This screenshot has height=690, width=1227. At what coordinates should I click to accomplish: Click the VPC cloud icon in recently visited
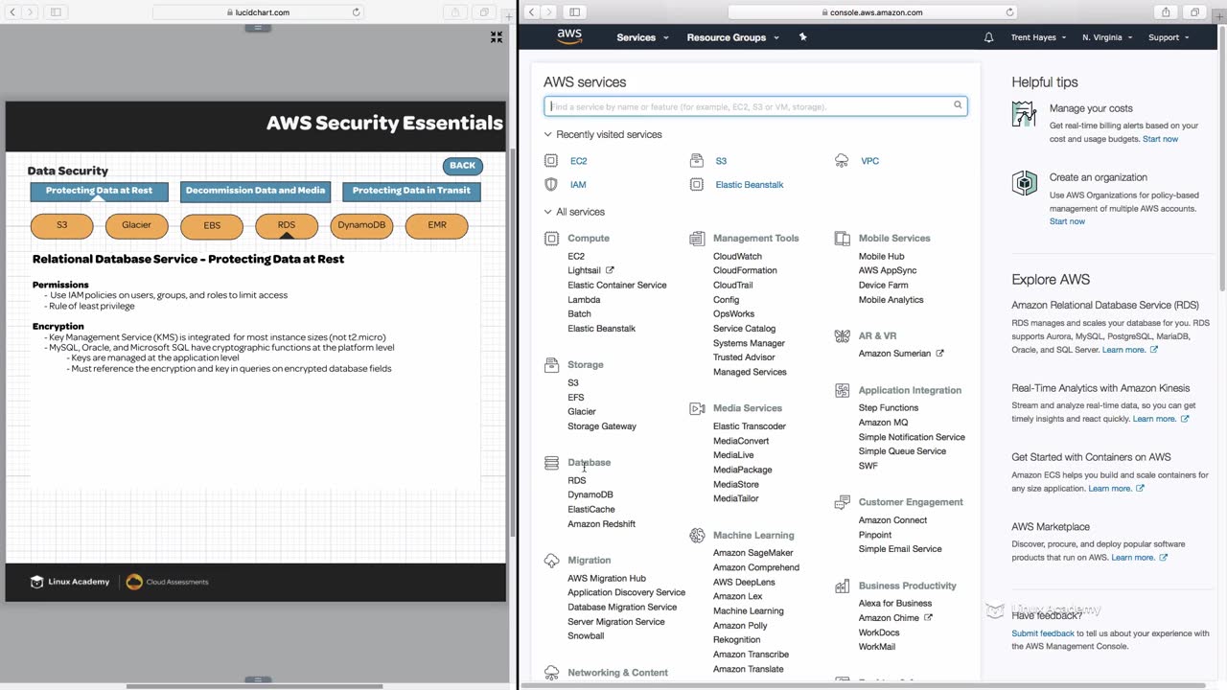tap(842, 161)
